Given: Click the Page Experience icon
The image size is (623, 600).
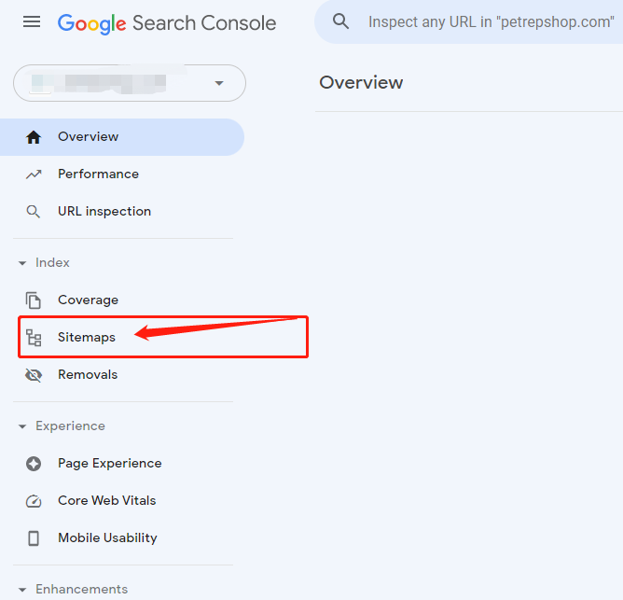Looking at the screenshot, I should pos(34,464).
